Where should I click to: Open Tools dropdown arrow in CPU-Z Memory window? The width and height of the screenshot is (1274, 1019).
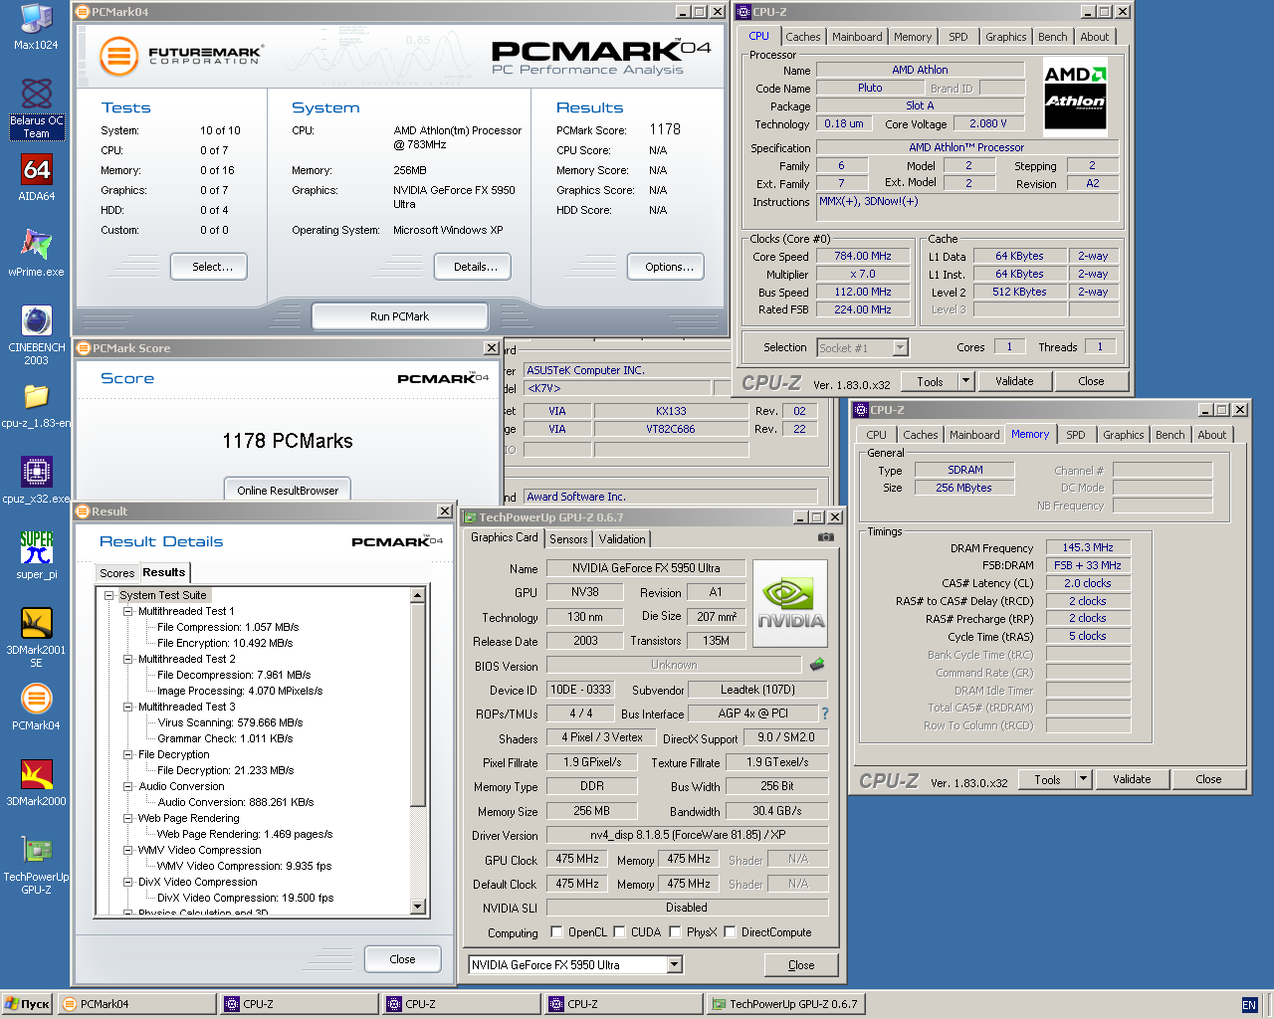pyautogui.click(x=1084, y=779)
